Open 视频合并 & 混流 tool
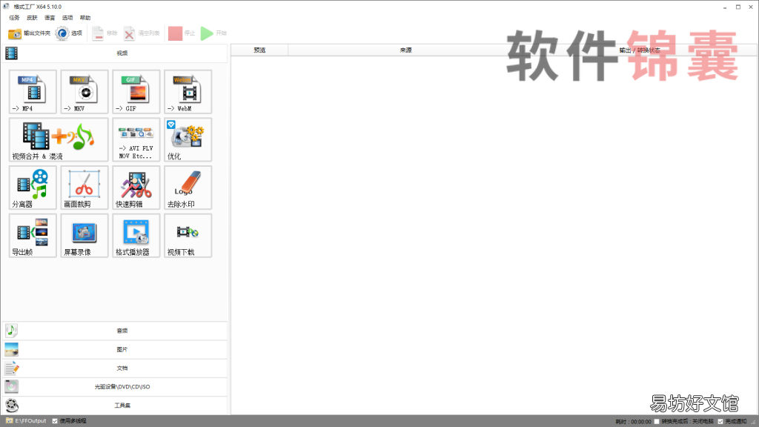 pyautogui.click(x=59, y=139)
